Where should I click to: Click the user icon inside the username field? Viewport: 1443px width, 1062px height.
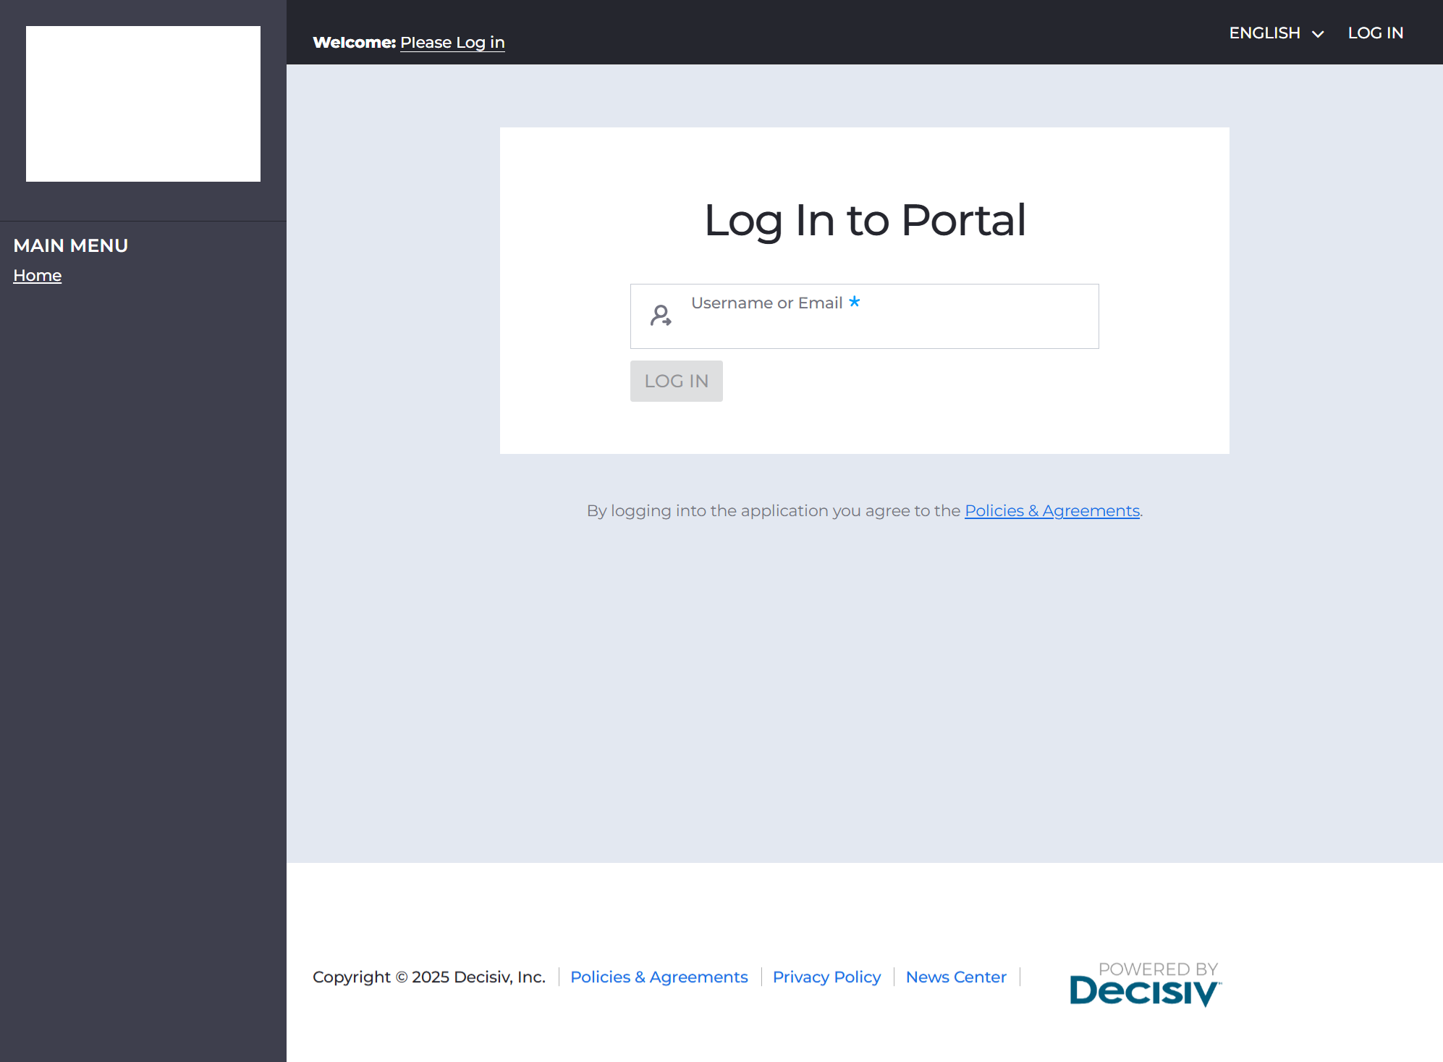(x=661, y=316)
